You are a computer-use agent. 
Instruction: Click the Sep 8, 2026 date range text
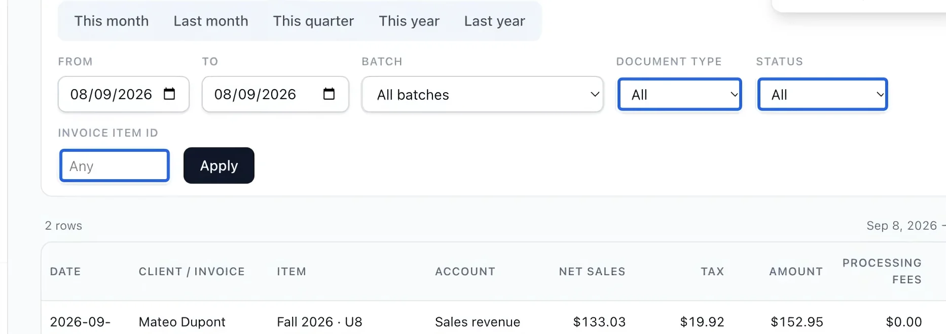[901, 226]
